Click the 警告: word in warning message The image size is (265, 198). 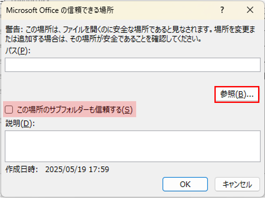(14, 30)
